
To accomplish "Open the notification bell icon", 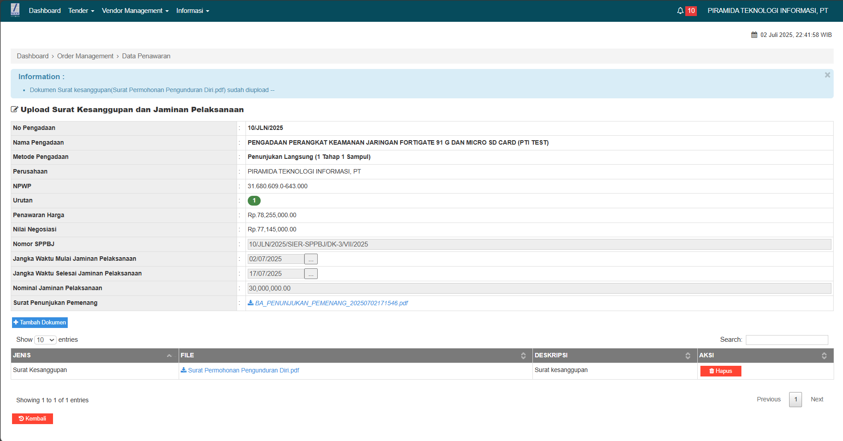I will coord(680,11).
